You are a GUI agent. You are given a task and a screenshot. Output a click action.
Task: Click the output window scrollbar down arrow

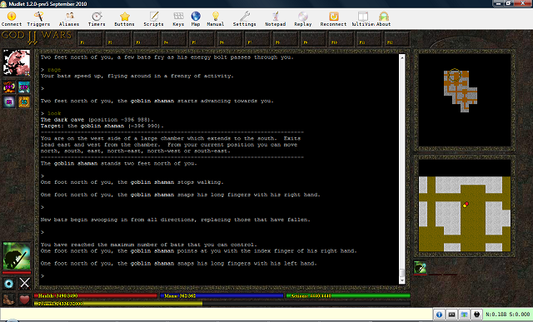click(x=401, y=281)
